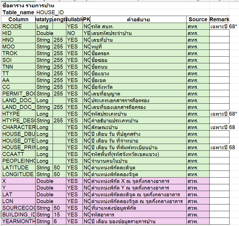Click the 'Source' header cell
The height and width of the screenshot is (226, 239).
[x=198, y=19]
